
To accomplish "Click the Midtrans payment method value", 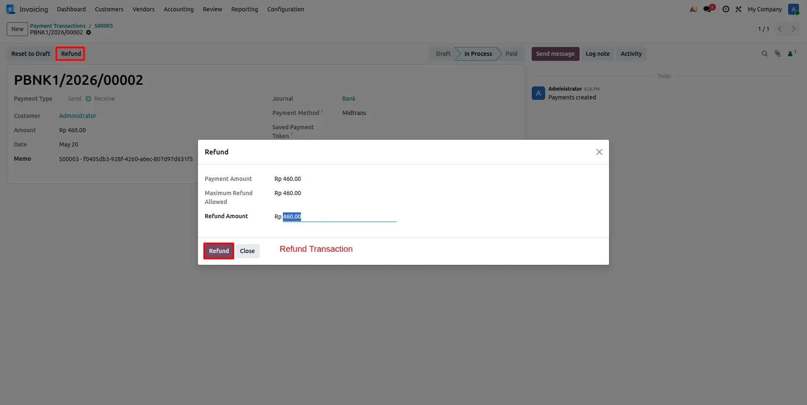I will tap(354, 113).
